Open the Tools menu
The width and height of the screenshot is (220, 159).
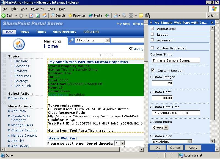(x=51, y=9)
